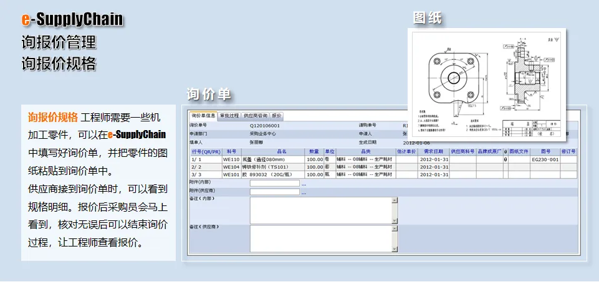
Task: Browse via the ellipsis next to 附件(供应商)
Action: click(x=304, y=194)
